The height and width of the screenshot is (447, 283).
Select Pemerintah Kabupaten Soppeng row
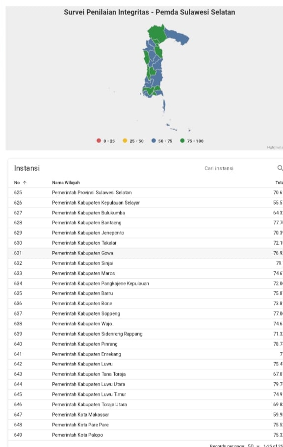[x=146, y=314]
